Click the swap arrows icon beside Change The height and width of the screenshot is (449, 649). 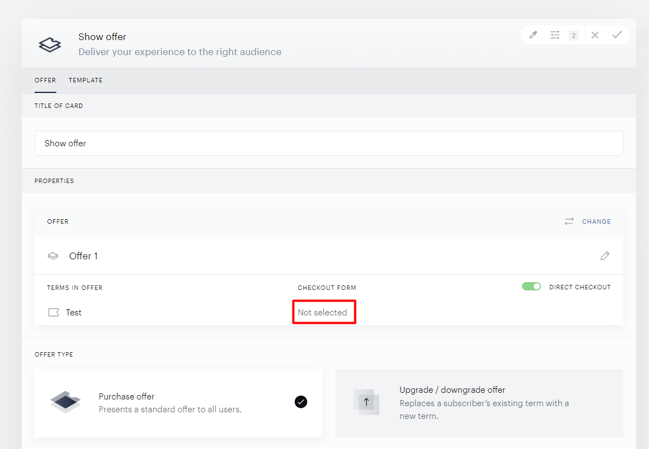[x=569, y=221]
